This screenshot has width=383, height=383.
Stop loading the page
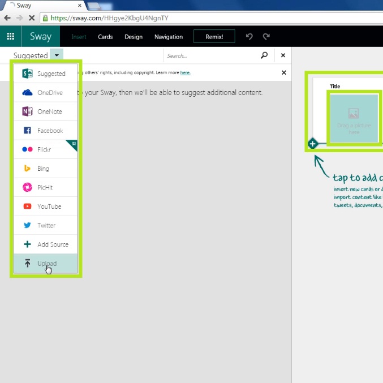click(32, 18)
